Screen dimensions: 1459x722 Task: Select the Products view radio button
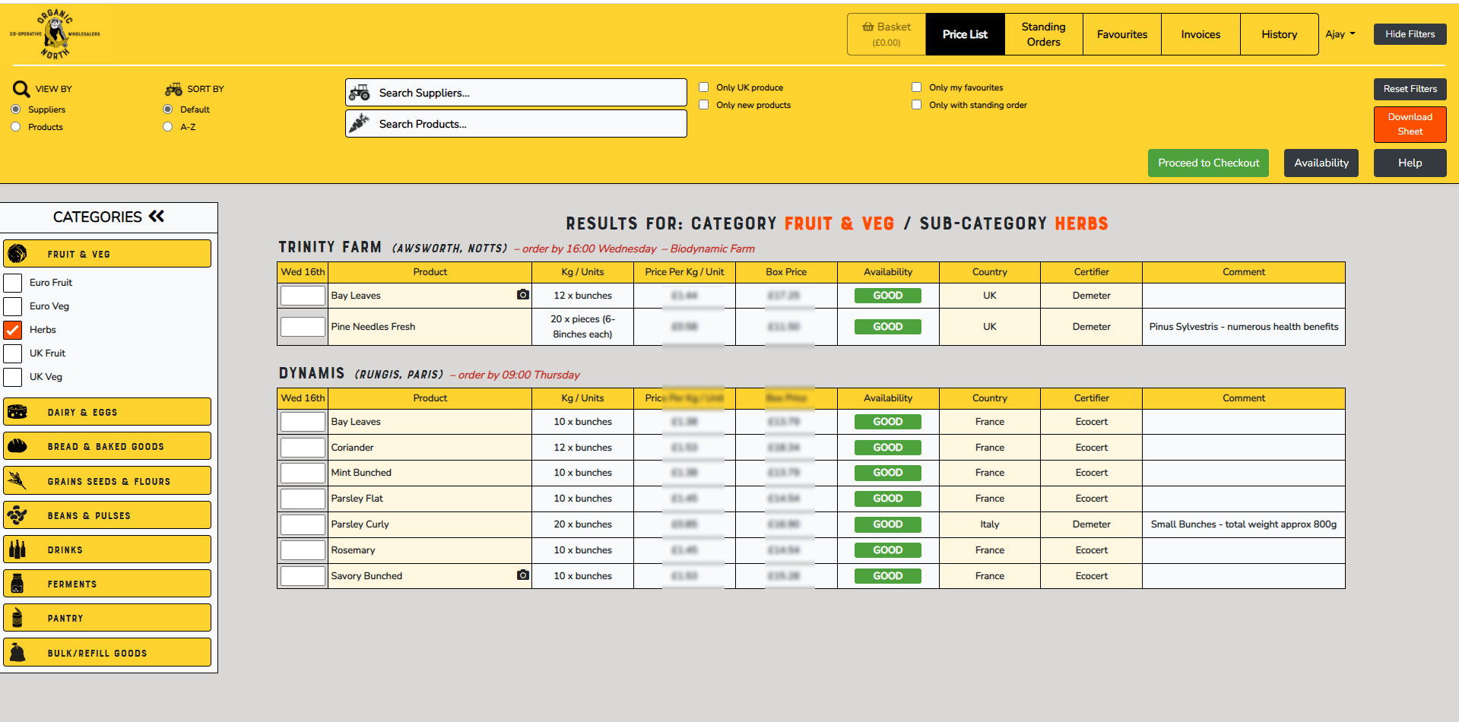[x=16, y=127]
